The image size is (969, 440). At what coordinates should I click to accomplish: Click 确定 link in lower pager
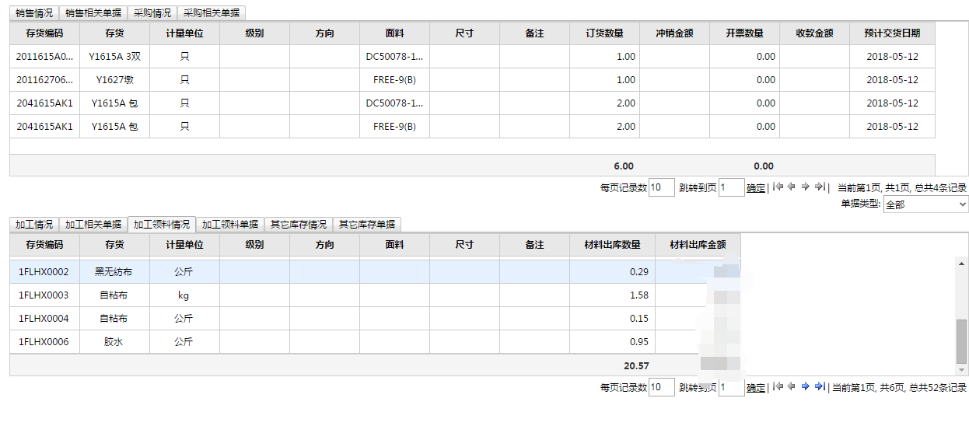tap(755, 387)
